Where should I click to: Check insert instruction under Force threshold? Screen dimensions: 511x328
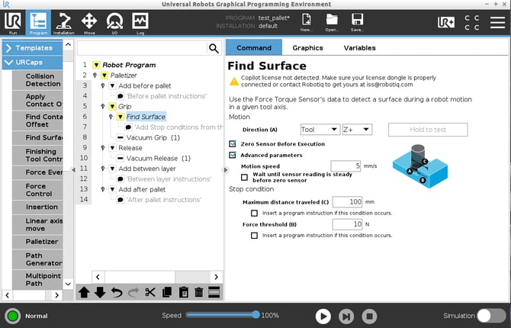pos(255,236)
